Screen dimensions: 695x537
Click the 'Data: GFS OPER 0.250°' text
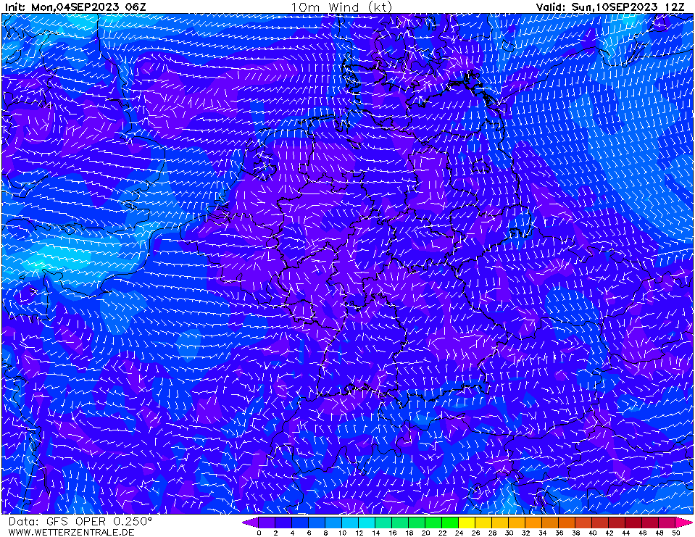coord(80,522)
